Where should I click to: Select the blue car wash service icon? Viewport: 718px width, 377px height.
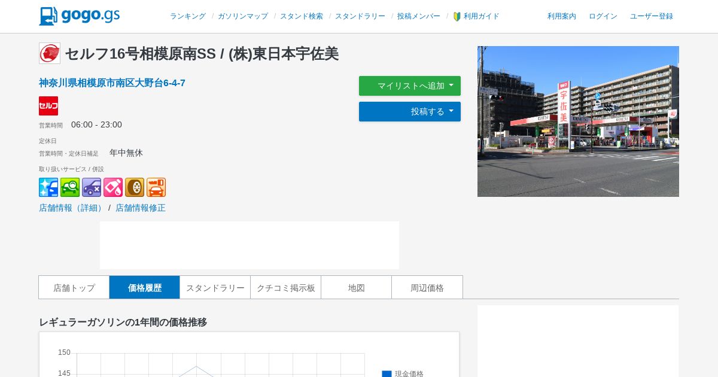[x=48, y=187]
